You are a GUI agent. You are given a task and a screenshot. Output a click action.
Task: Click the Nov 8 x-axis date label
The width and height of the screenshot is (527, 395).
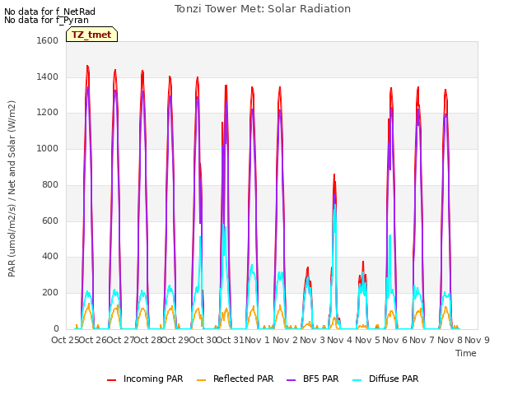point(450,340)
